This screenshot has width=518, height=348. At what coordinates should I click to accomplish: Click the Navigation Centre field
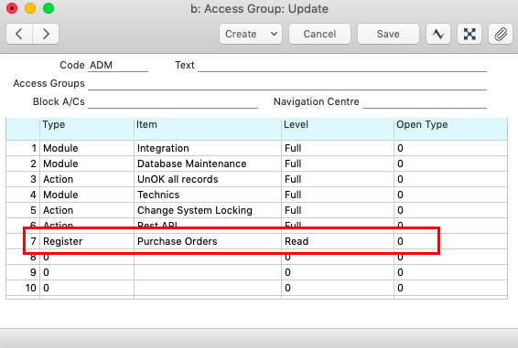click(425, 101)
